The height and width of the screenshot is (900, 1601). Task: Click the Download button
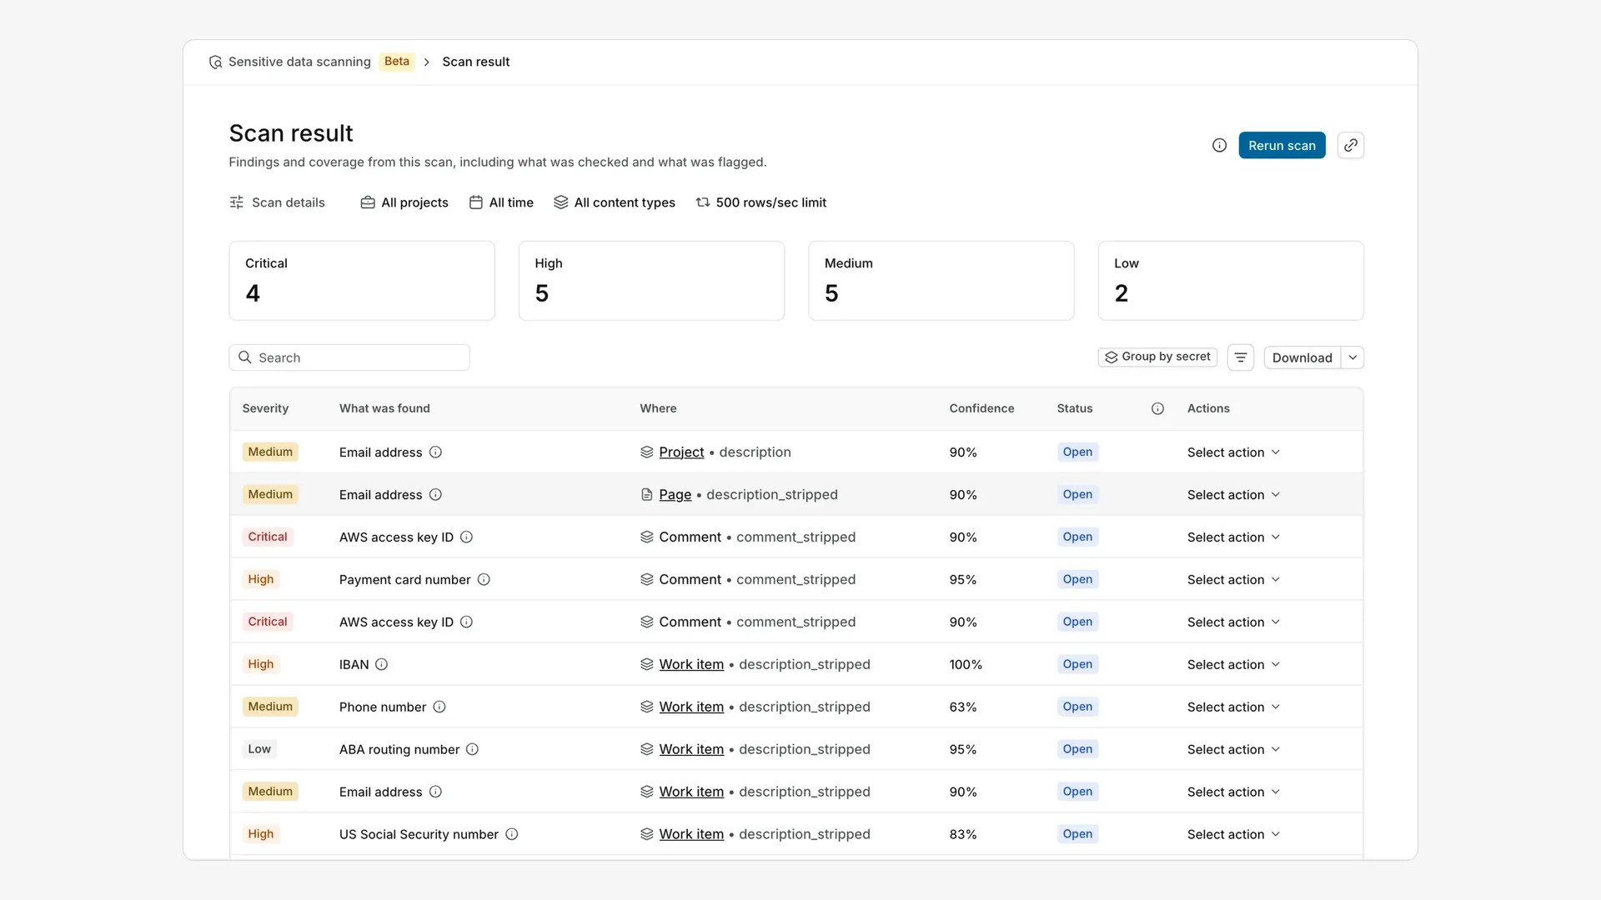pyautogui.click(x=1302, y=357)
